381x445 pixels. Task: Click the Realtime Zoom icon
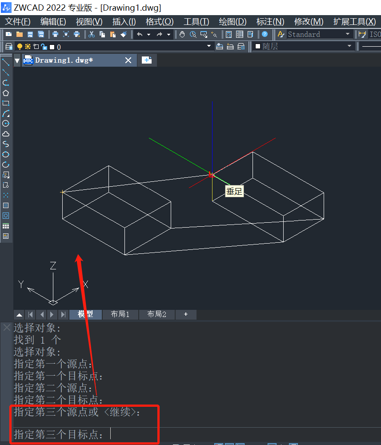pyautogui.click(x=193, y=34)
